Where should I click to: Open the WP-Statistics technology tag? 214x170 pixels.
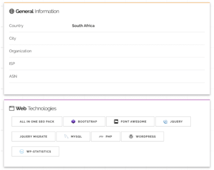tap(35, 151)
